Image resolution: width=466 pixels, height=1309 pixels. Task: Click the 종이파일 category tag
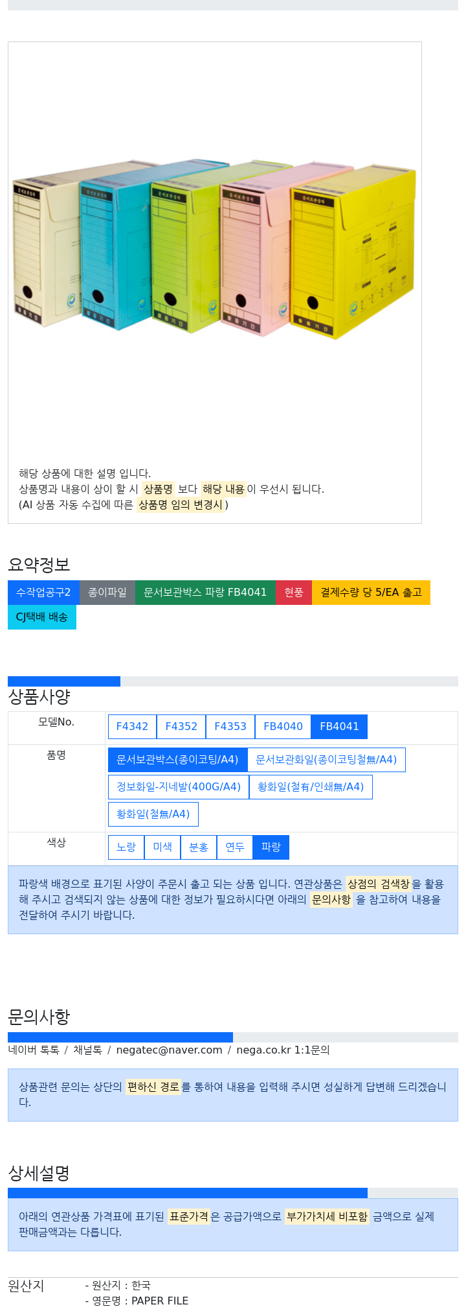coord(107,592)
